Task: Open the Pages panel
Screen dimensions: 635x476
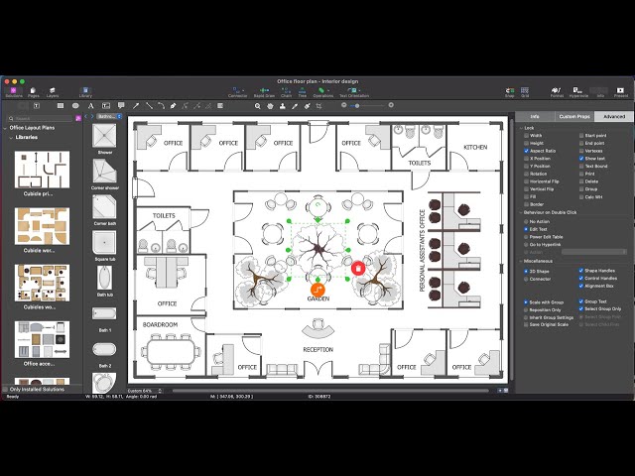Action: pyautogui.click(x=33, y=92)
